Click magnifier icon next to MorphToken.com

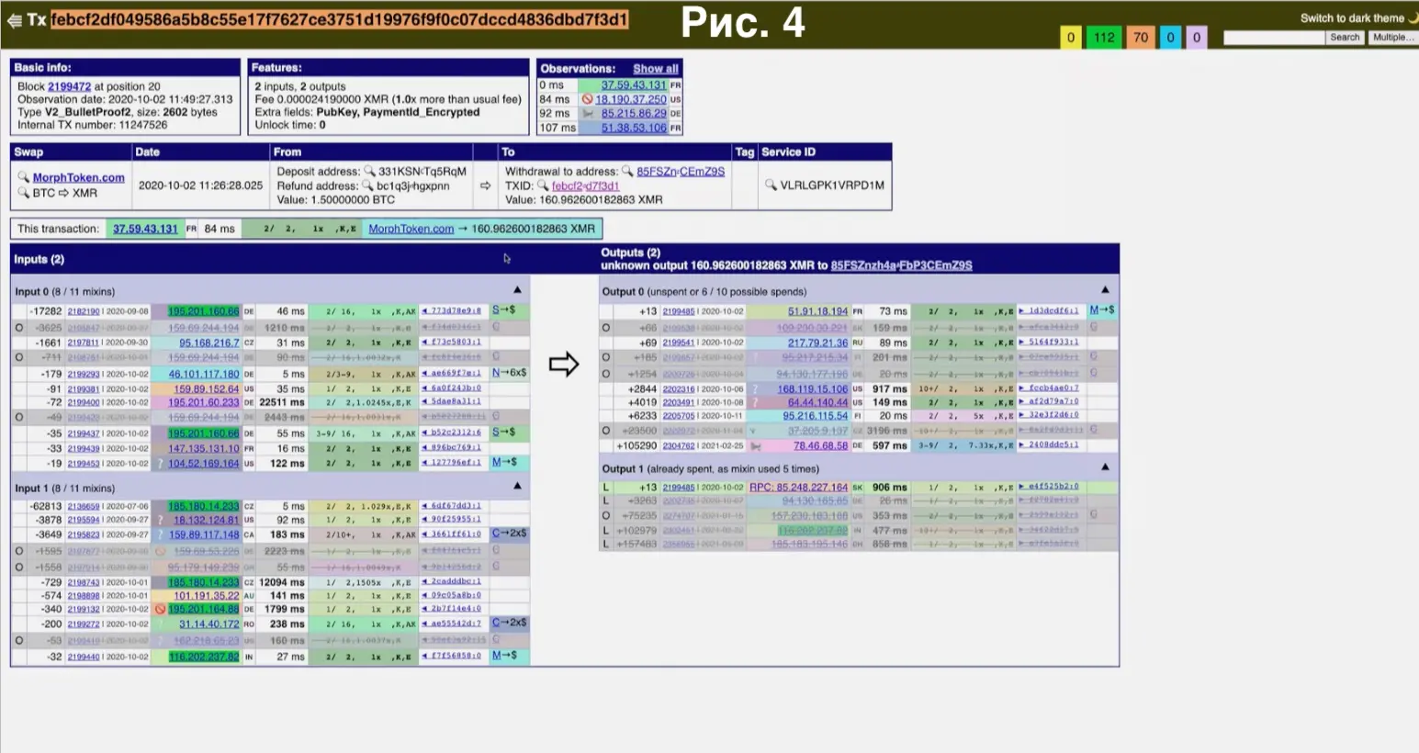point(24,177)
